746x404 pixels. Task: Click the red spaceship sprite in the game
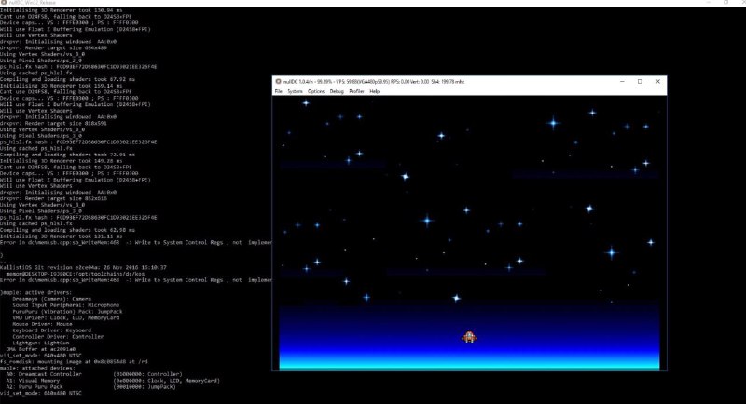coord(469,337)
